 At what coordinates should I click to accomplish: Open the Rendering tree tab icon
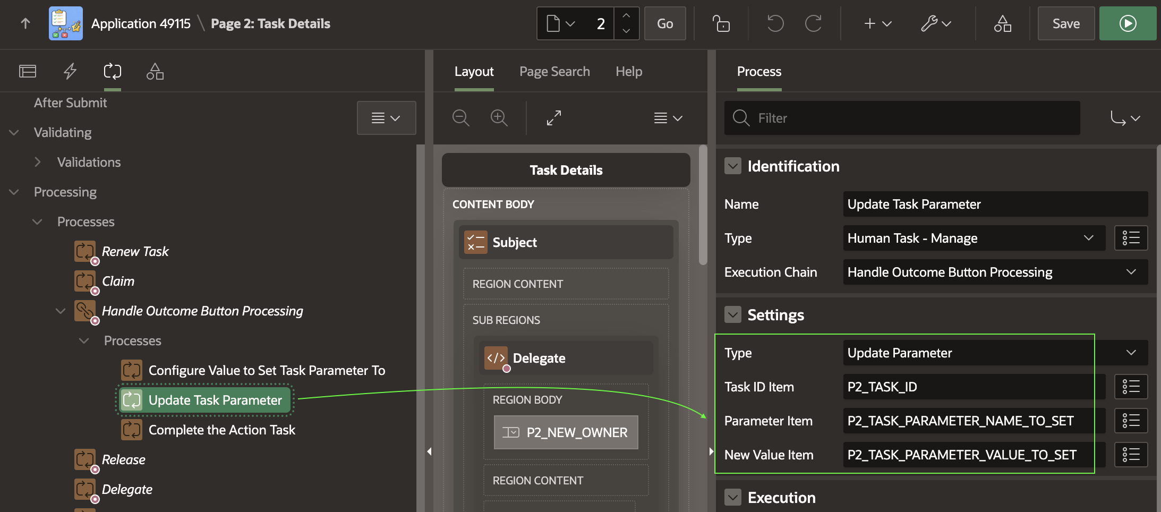click(x=28, y=71)
